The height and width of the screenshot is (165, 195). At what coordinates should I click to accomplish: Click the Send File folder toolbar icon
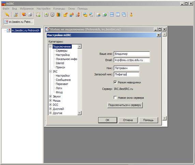66,15
